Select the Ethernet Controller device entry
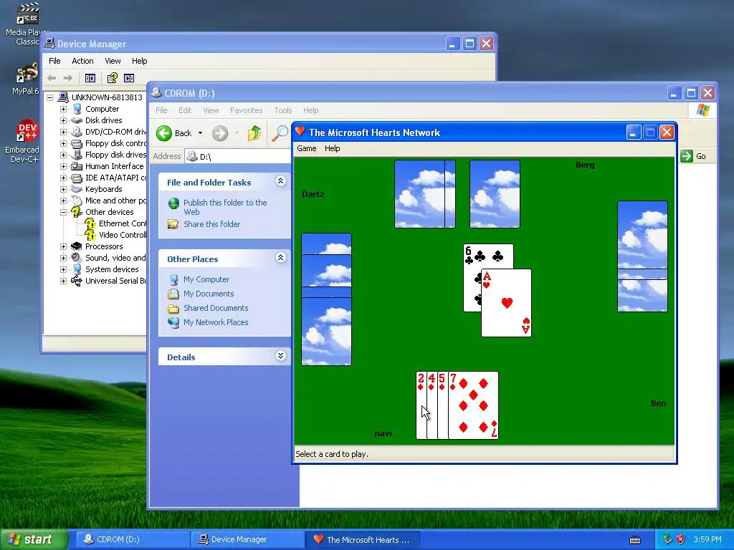Screen dimensions: 734x550 coord(122,223)
